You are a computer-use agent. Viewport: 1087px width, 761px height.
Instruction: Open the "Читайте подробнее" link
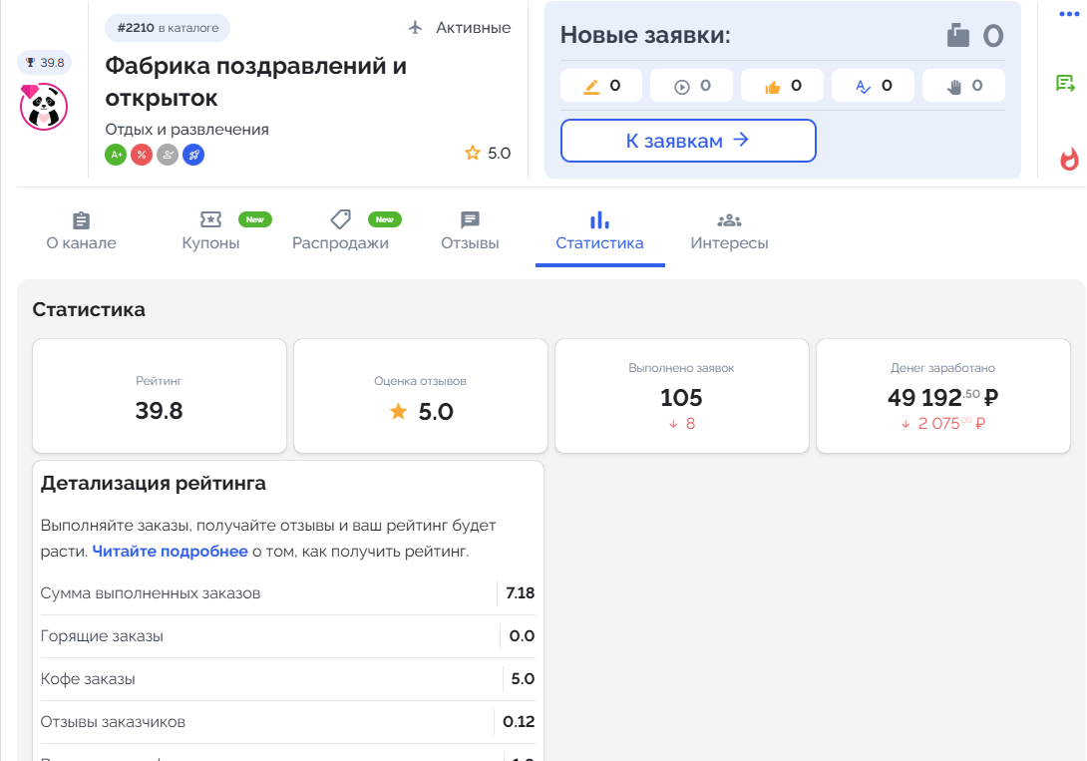(170, 552)
